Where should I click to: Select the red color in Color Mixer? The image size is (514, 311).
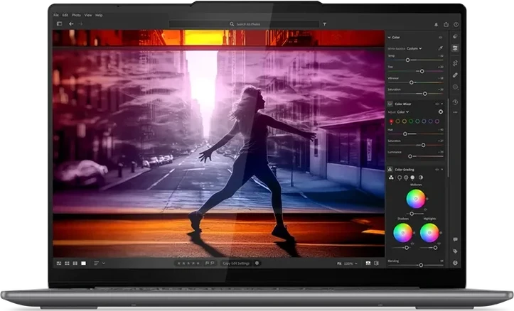pyautogui.click(x=391, y=121)
